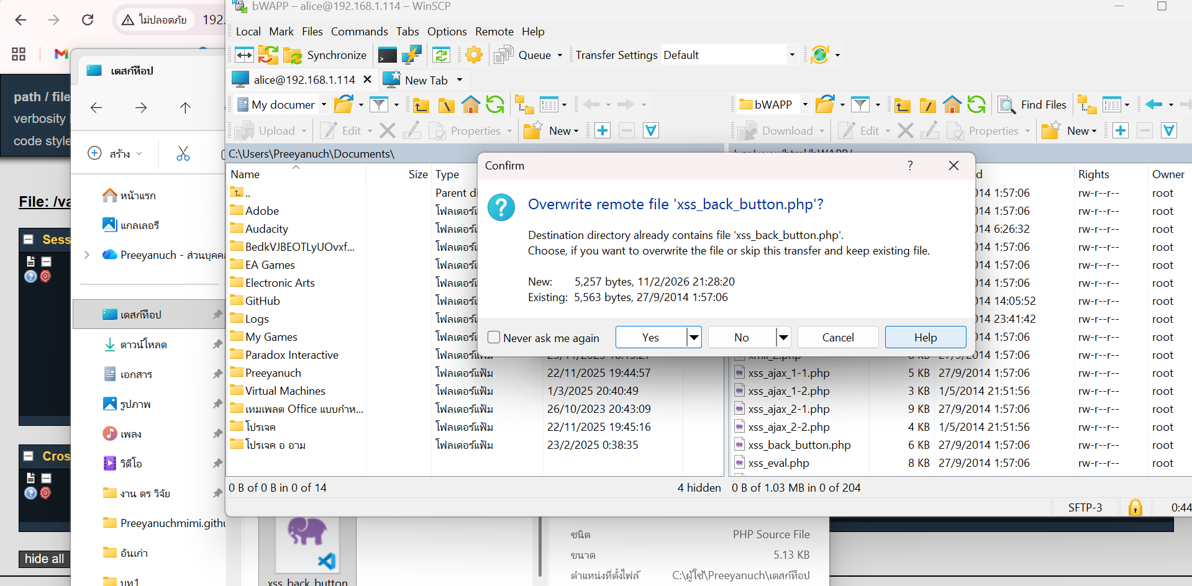The width and height of the screenshot is (1192, 586).
Task: Select the Virtual Machines folder
Action: (285, 391)
